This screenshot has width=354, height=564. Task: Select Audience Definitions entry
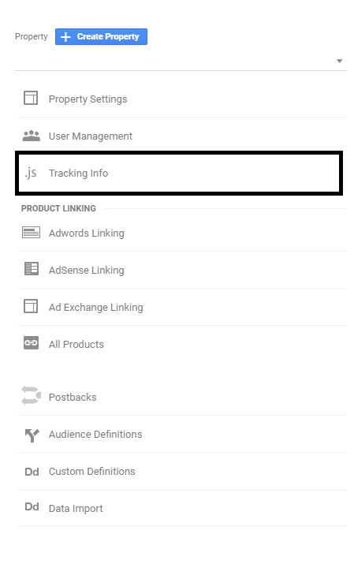pos(181,434)
